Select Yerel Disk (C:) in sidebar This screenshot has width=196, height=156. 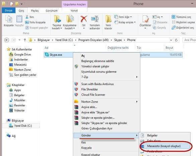coord(23,126)
